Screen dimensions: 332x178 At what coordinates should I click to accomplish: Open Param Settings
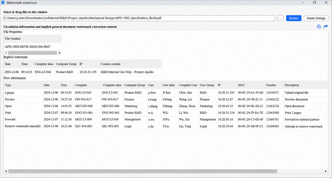(x=316, y=18)
